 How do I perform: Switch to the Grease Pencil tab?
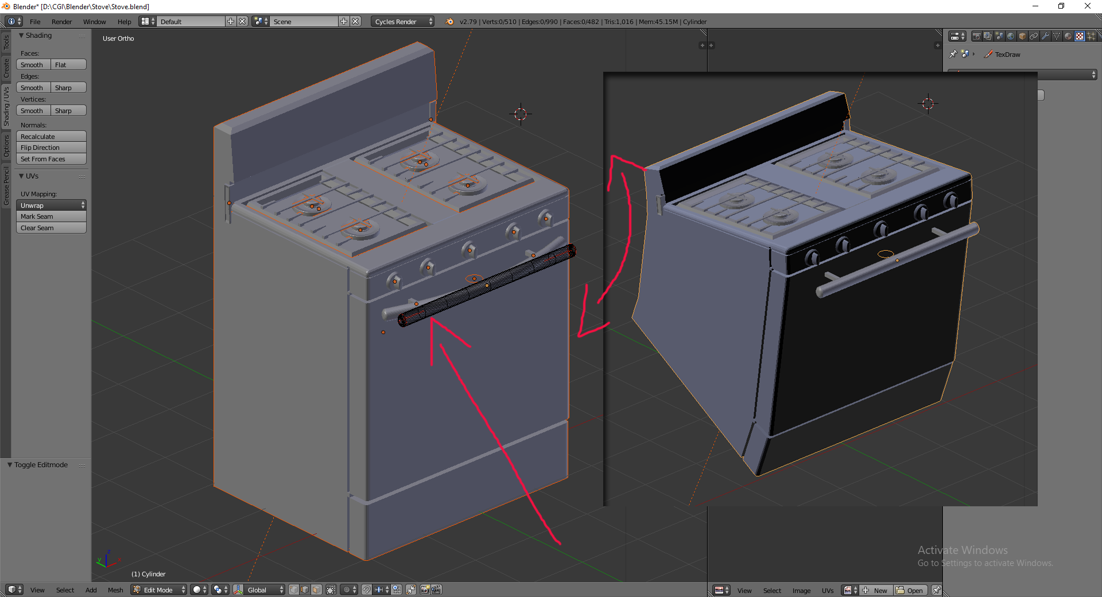[6, 186]
